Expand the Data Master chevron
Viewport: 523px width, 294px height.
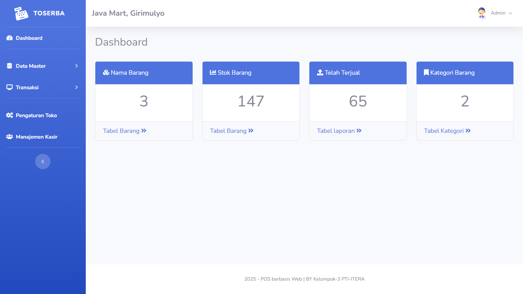click(x=77, y=66)
